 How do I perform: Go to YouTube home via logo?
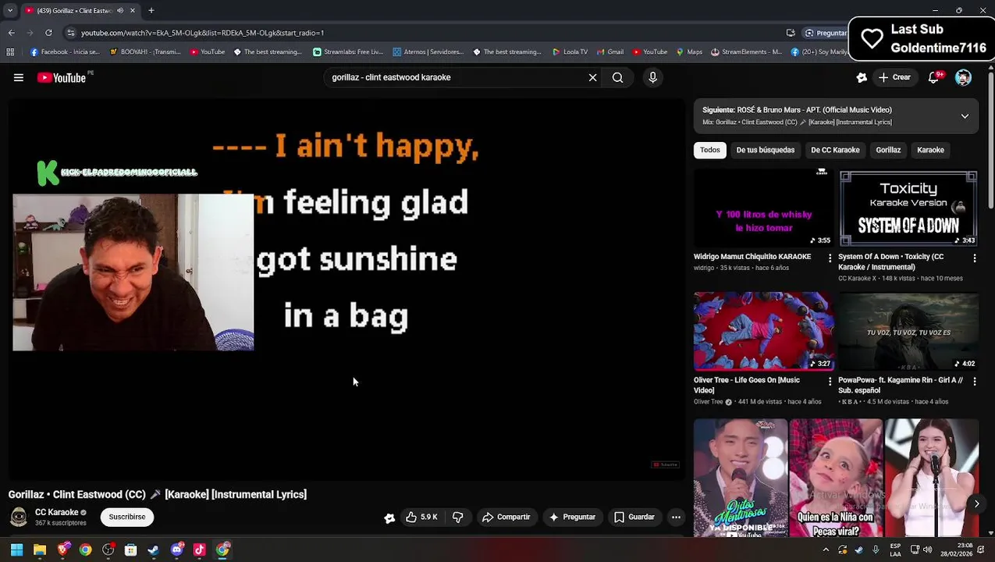pos(62,77)
